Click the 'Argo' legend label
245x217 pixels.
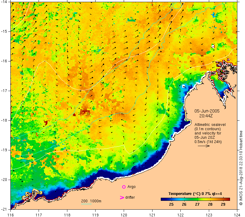click(x=131, y=187)
